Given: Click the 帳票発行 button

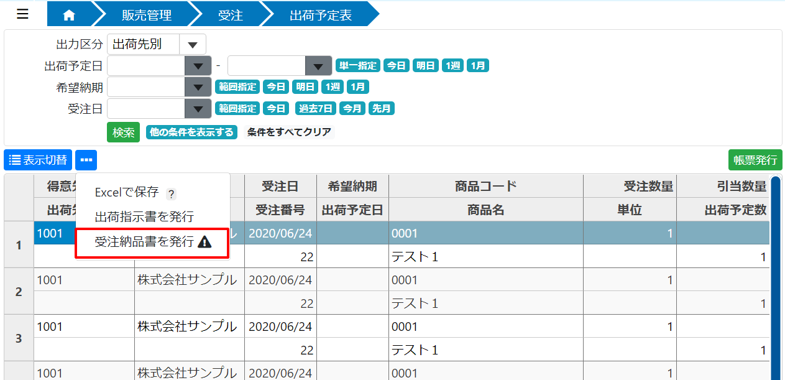Looking at the screenshot, I should (755, 160).
